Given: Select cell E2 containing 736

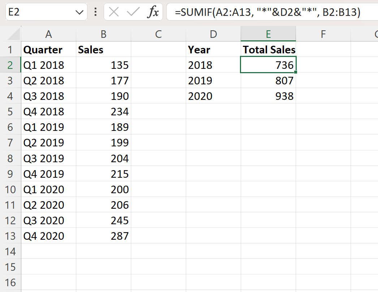Looking at the screenshot, I should pos(268,65).
